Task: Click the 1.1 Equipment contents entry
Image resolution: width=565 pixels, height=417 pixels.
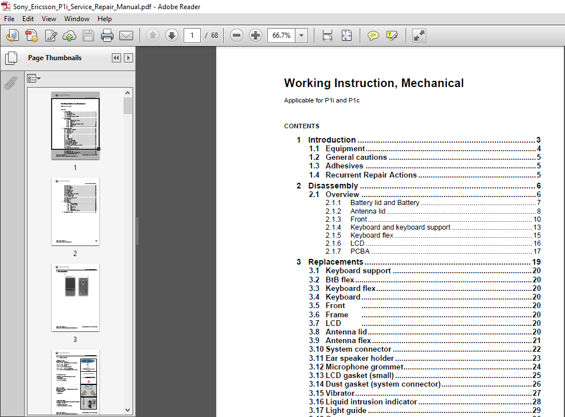Action: (x=425, y=148)
